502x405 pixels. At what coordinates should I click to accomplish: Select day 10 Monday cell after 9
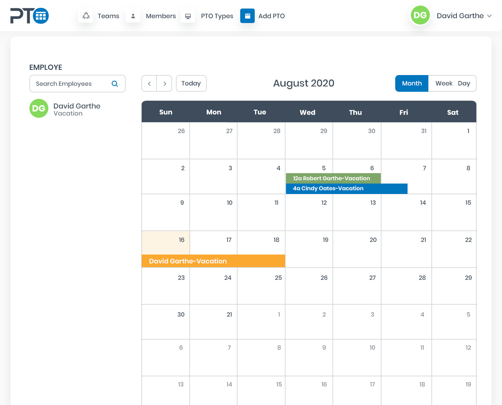[x=213, y=212]
